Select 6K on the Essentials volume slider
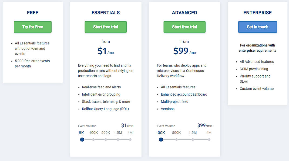 point(82,139)
